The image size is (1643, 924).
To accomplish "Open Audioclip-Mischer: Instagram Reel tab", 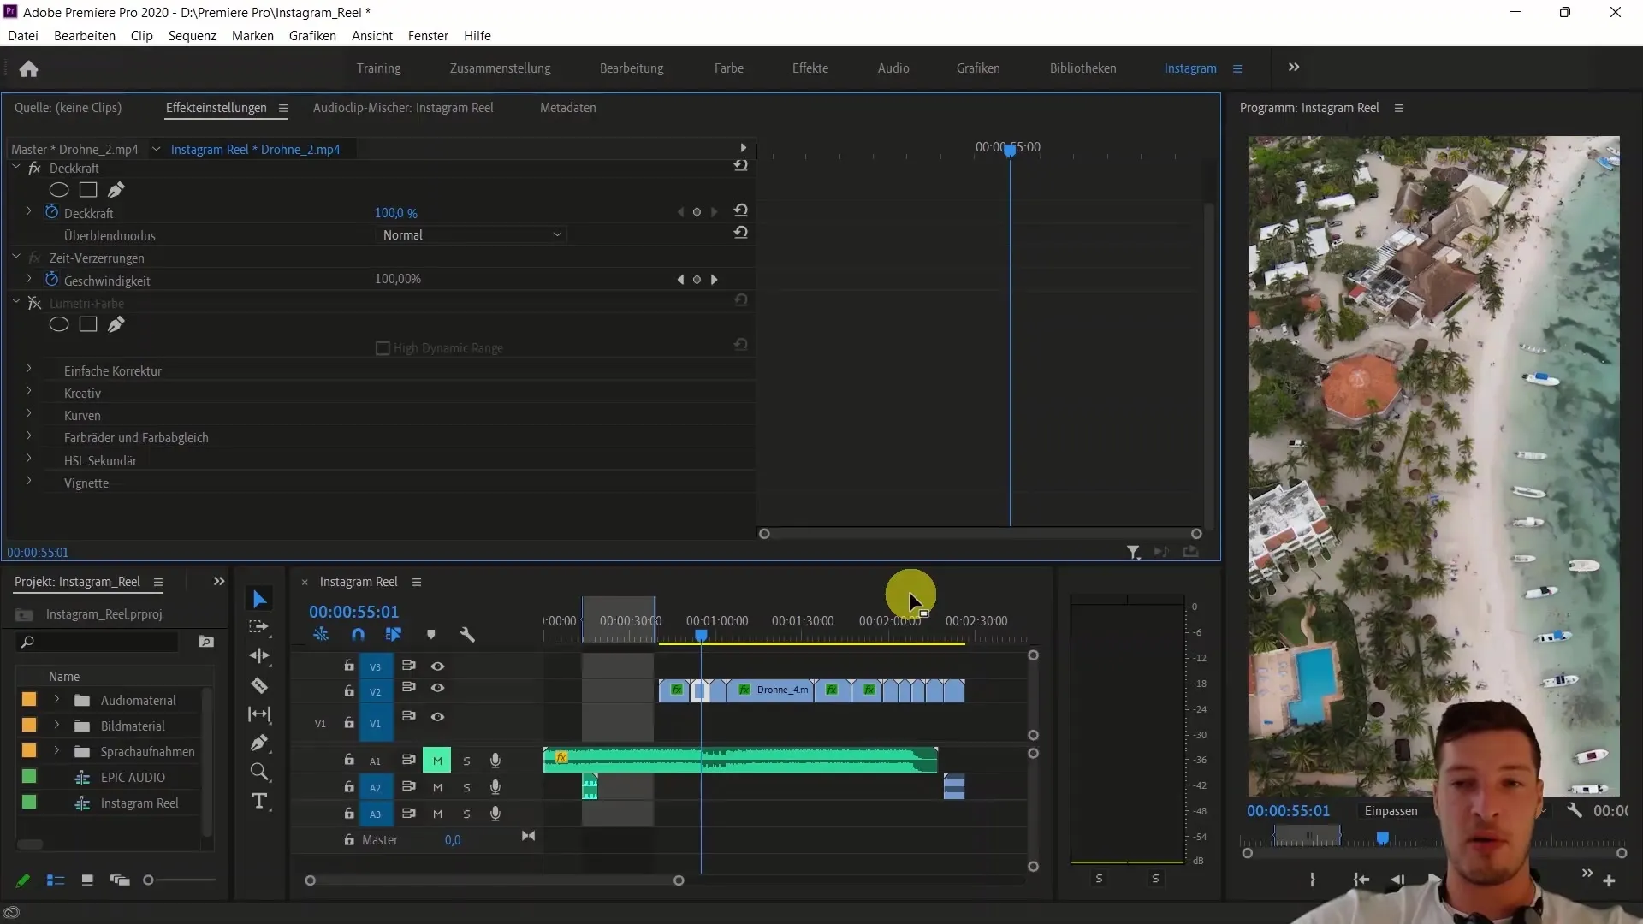I will tap(403, 108).
